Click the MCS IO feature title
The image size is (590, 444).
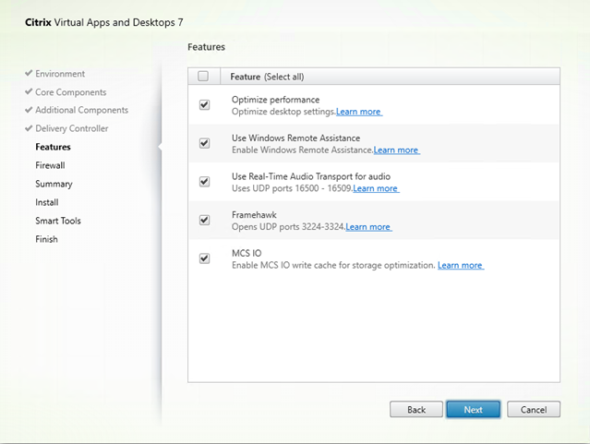[x=247, y=253]
